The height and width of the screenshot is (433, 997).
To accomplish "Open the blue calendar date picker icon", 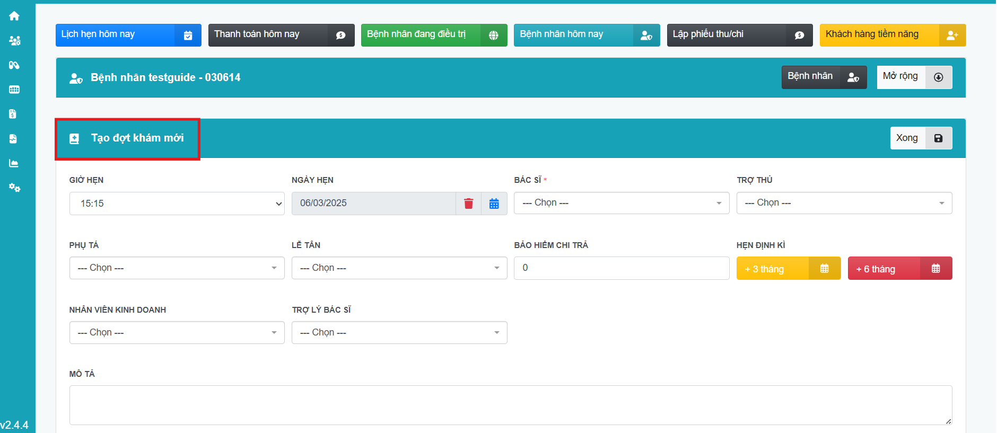I will [x=494, y=204].
